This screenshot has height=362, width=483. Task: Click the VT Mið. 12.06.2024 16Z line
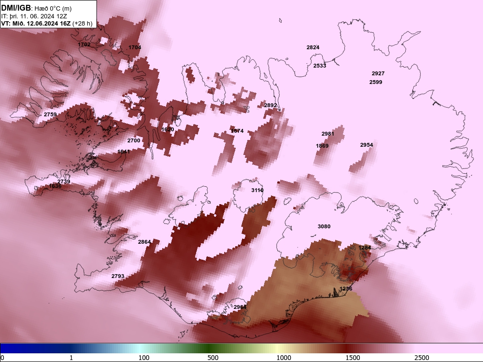click(x=46, y=23)
